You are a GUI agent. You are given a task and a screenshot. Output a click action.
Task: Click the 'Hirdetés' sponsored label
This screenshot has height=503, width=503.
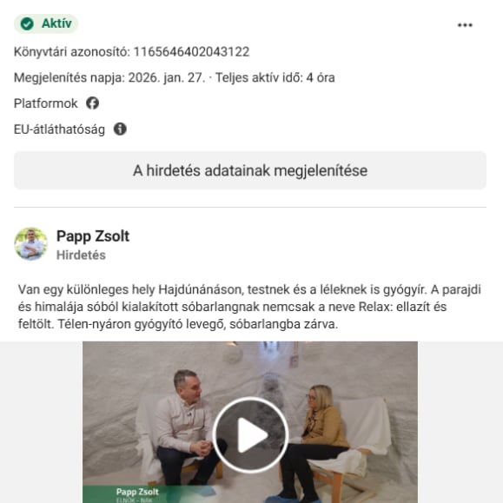click(x=81, y=255)
